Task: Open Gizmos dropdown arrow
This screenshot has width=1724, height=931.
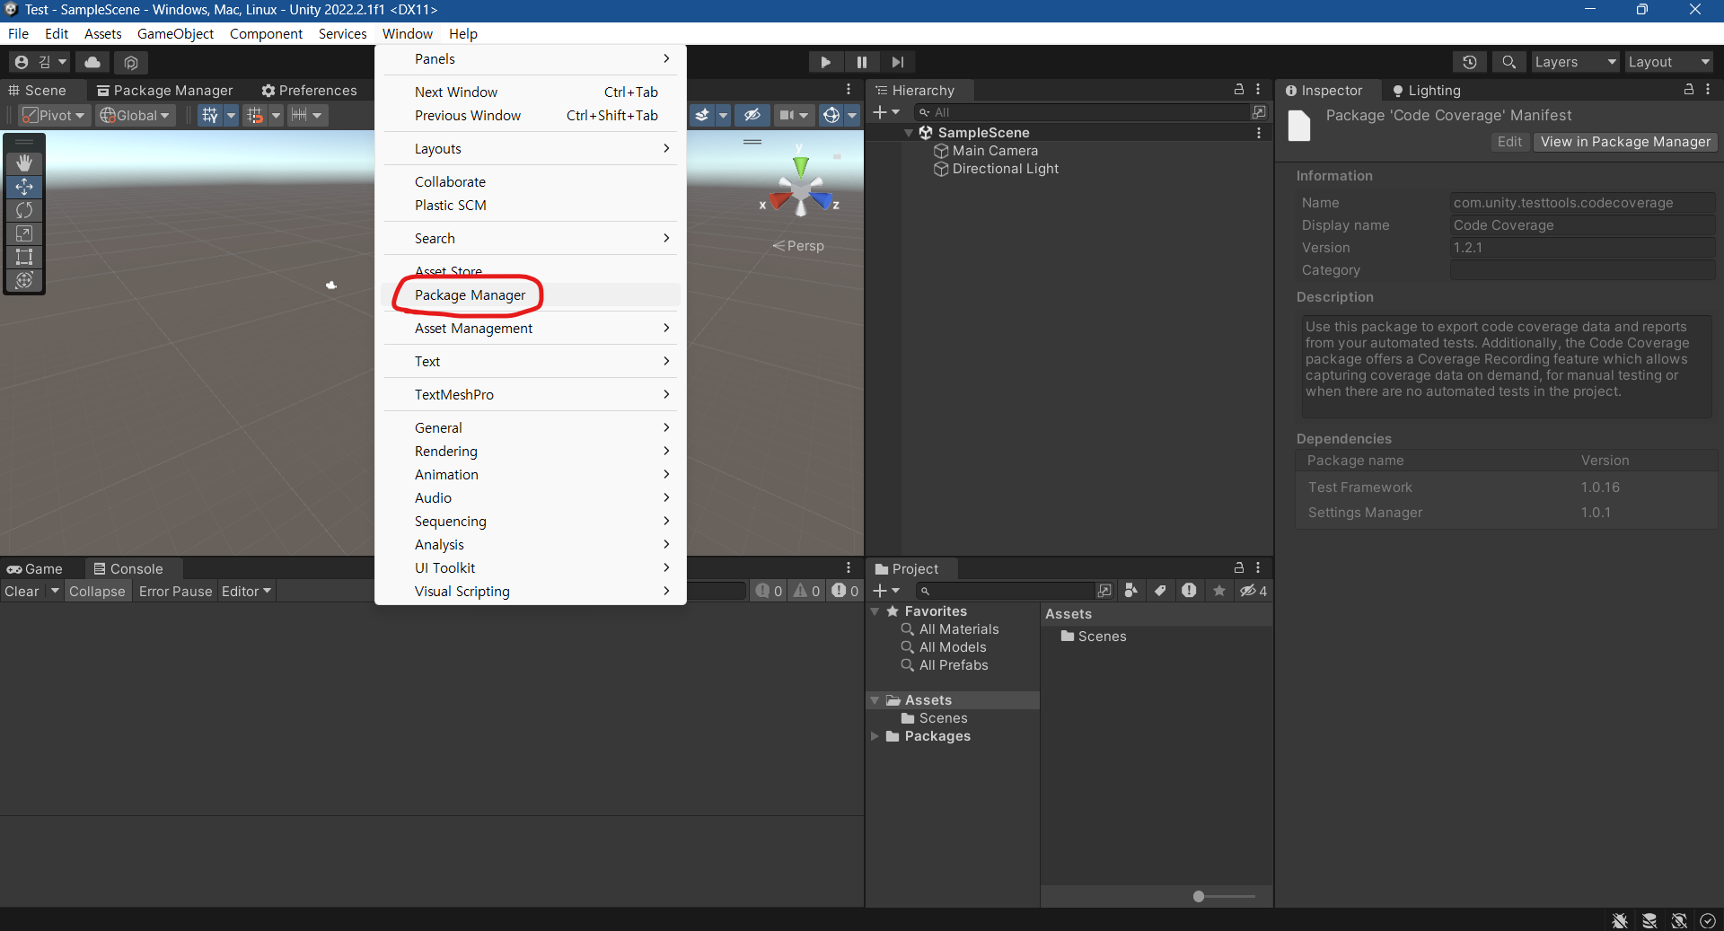Action: [x=852, y=115]
